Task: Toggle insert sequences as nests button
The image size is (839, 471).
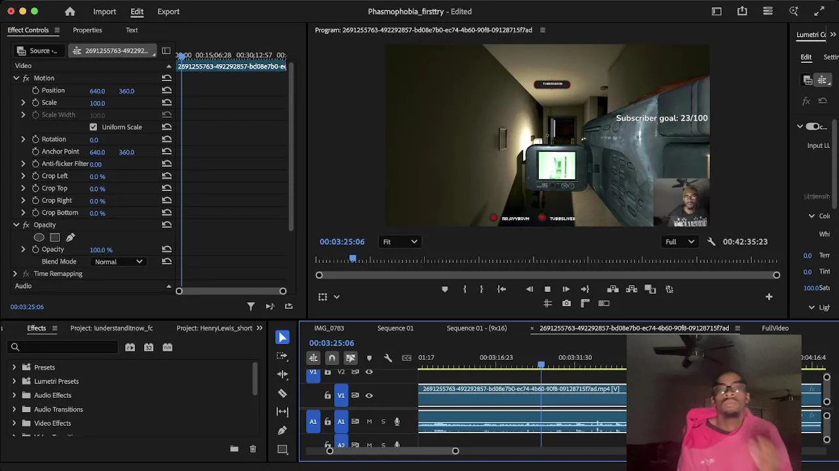Action: pos(313,358)
